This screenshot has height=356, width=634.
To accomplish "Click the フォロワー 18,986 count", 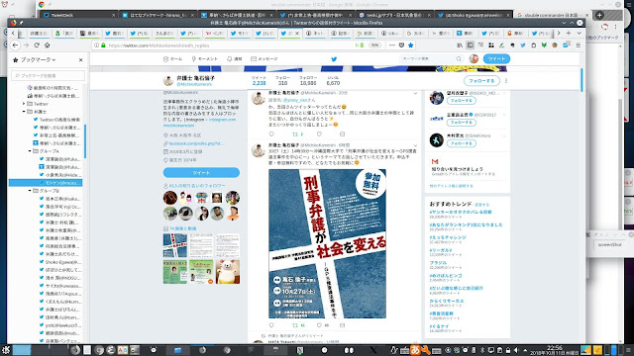I will coord(308,81).
